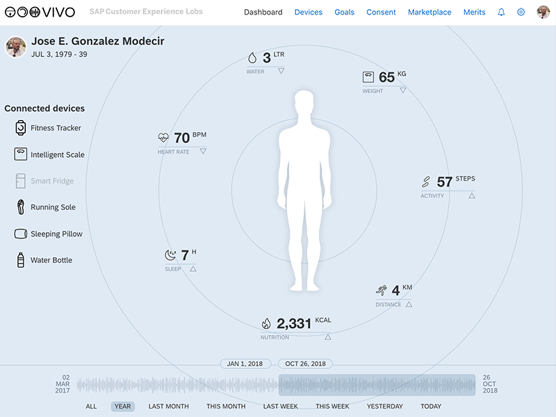
Task: Open the Dashboard tab
Action: tap(263, 12)
